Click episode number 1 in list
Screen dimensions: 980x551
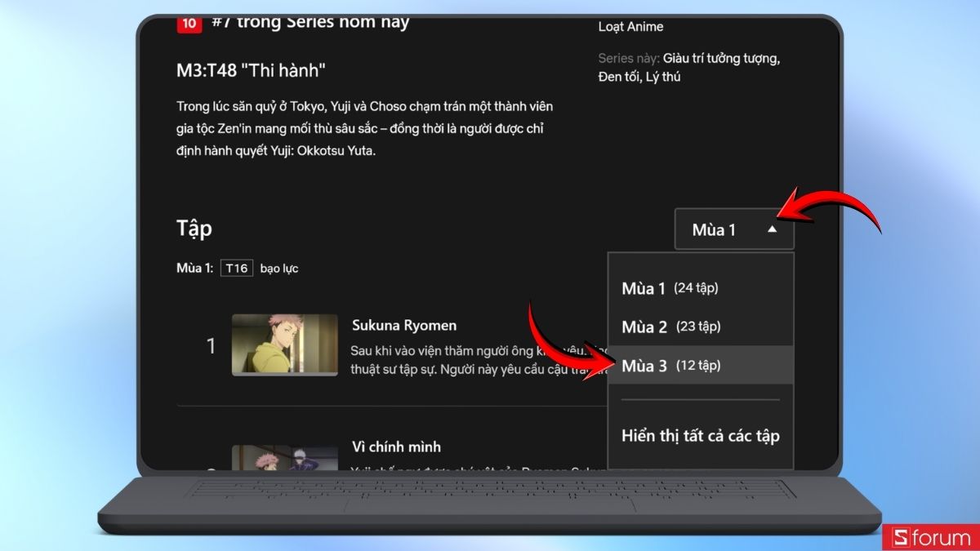[211, 346]
